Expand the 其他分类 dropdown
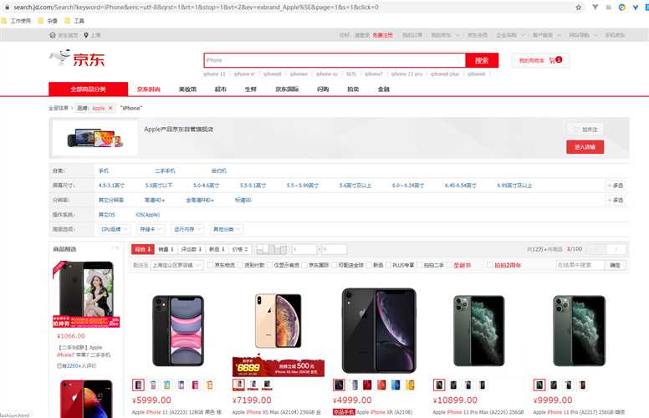649x418 pixels. [227, 229]
